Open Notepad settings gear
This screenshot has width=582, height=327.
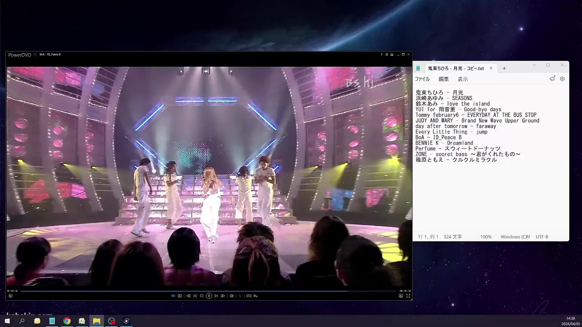point(562,79)
